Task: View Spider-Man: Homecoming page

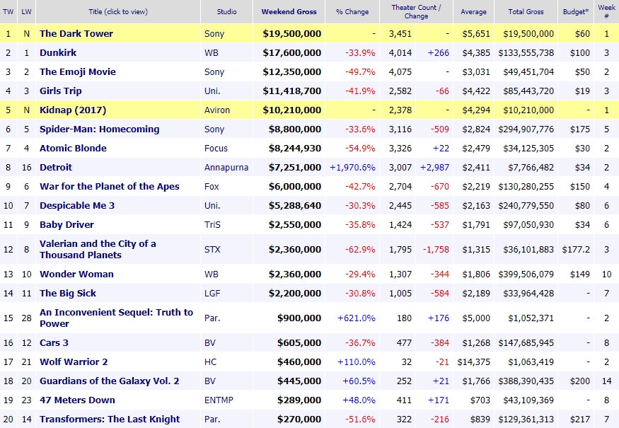Action: tap(100, 129)
